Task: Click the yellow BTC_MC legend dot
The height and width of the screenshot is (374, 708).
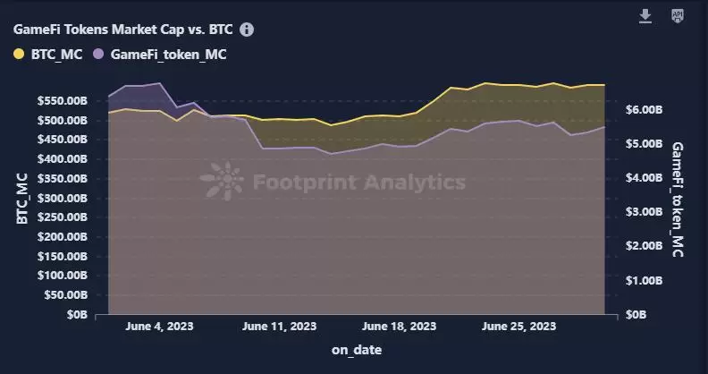Action: 20,55
